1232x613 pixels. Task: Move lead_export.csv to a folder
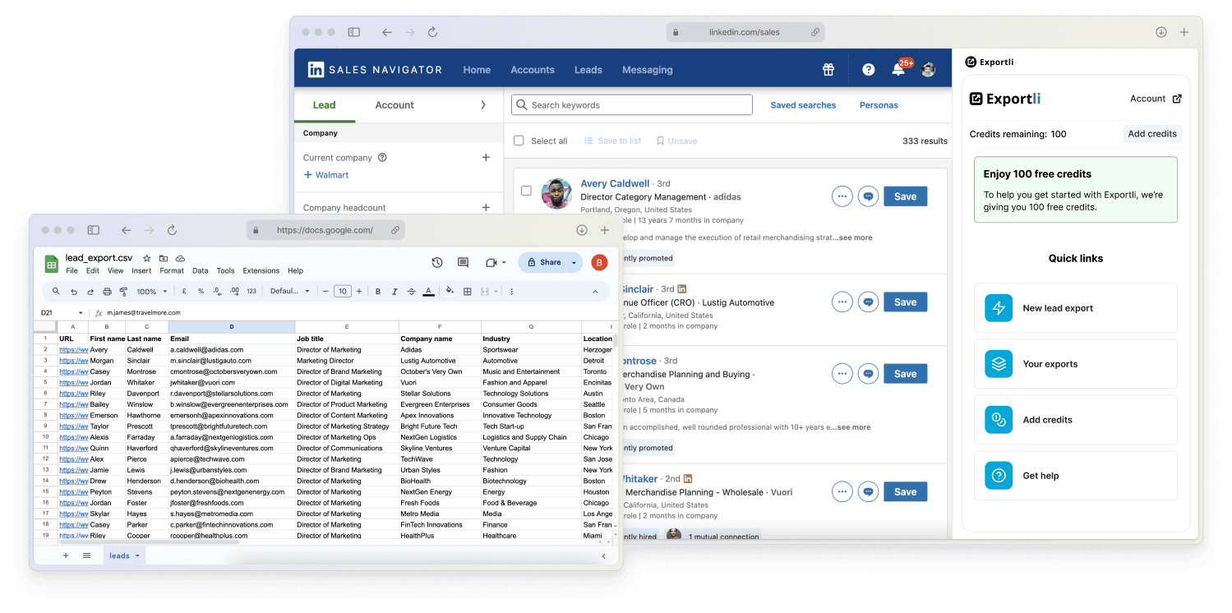point(164,258)
